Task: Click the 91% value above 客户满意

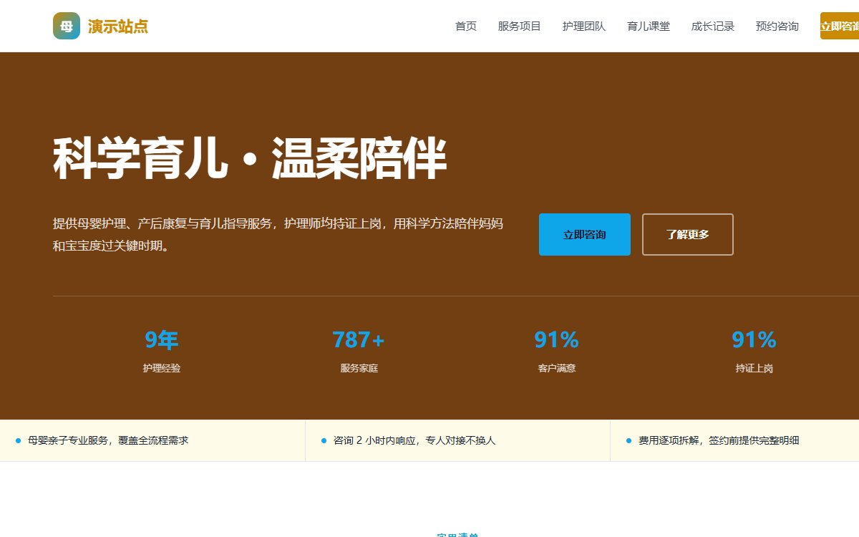Action: [x=556, y=339]
